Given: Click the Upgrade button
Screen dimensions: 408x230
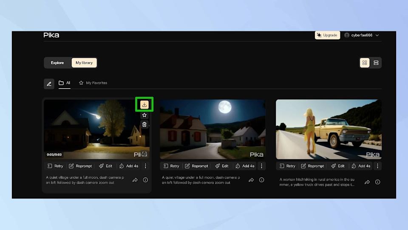Looking at the screenshot, I should pyautogui.click(x=327, y=35).
